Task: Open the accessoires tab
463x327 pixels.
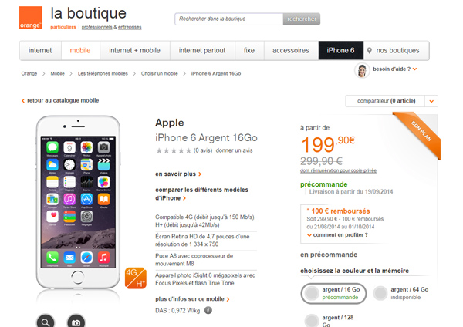Action: [291, 50]
